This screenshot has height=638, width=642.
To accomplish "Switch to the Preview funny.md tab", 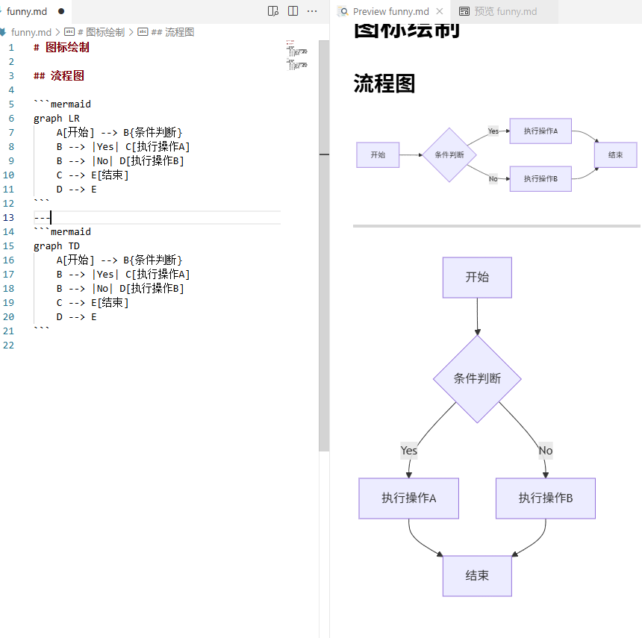I will click(390, 11).
